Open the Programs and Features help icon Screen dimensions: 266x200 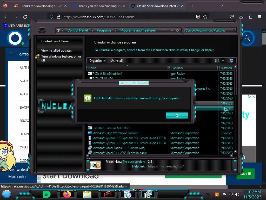point(231,61)
